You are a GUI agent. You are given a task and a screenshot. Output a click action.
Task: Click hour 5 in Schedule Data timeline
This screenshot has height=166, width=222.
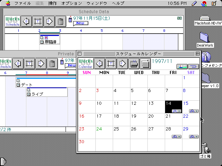coord(102,31)
